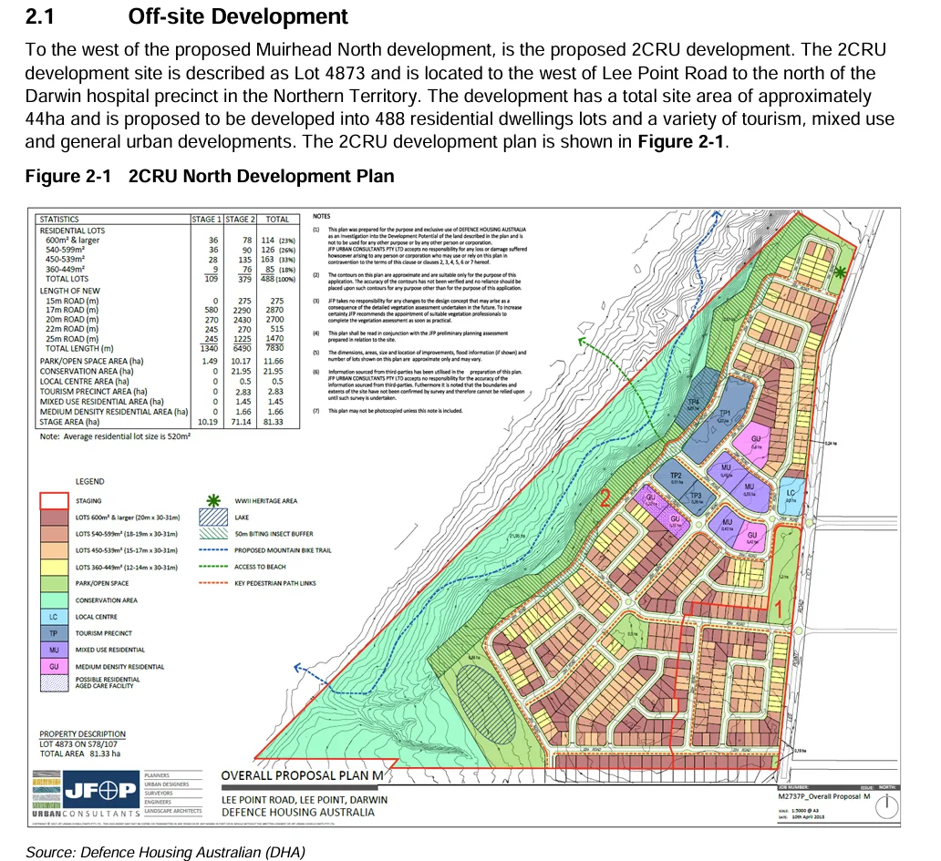Click the yellow Lots 360-449m² swatch
The width and height of the screenshot is (941, 861).
[54, 567]
